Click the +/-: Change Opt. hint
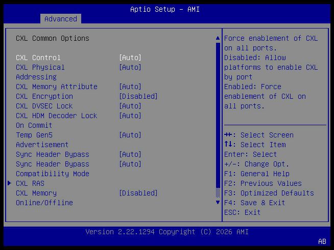This screenshot has height=250, width=334. pos(257,164)
